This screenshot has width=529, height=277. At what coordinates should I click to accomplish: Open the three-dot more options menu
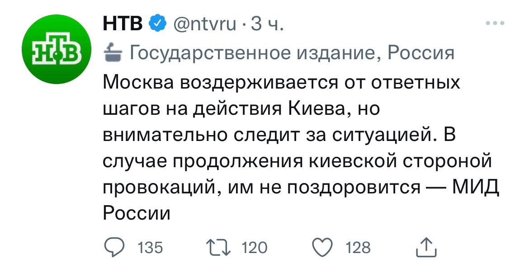tap(495, 23)
